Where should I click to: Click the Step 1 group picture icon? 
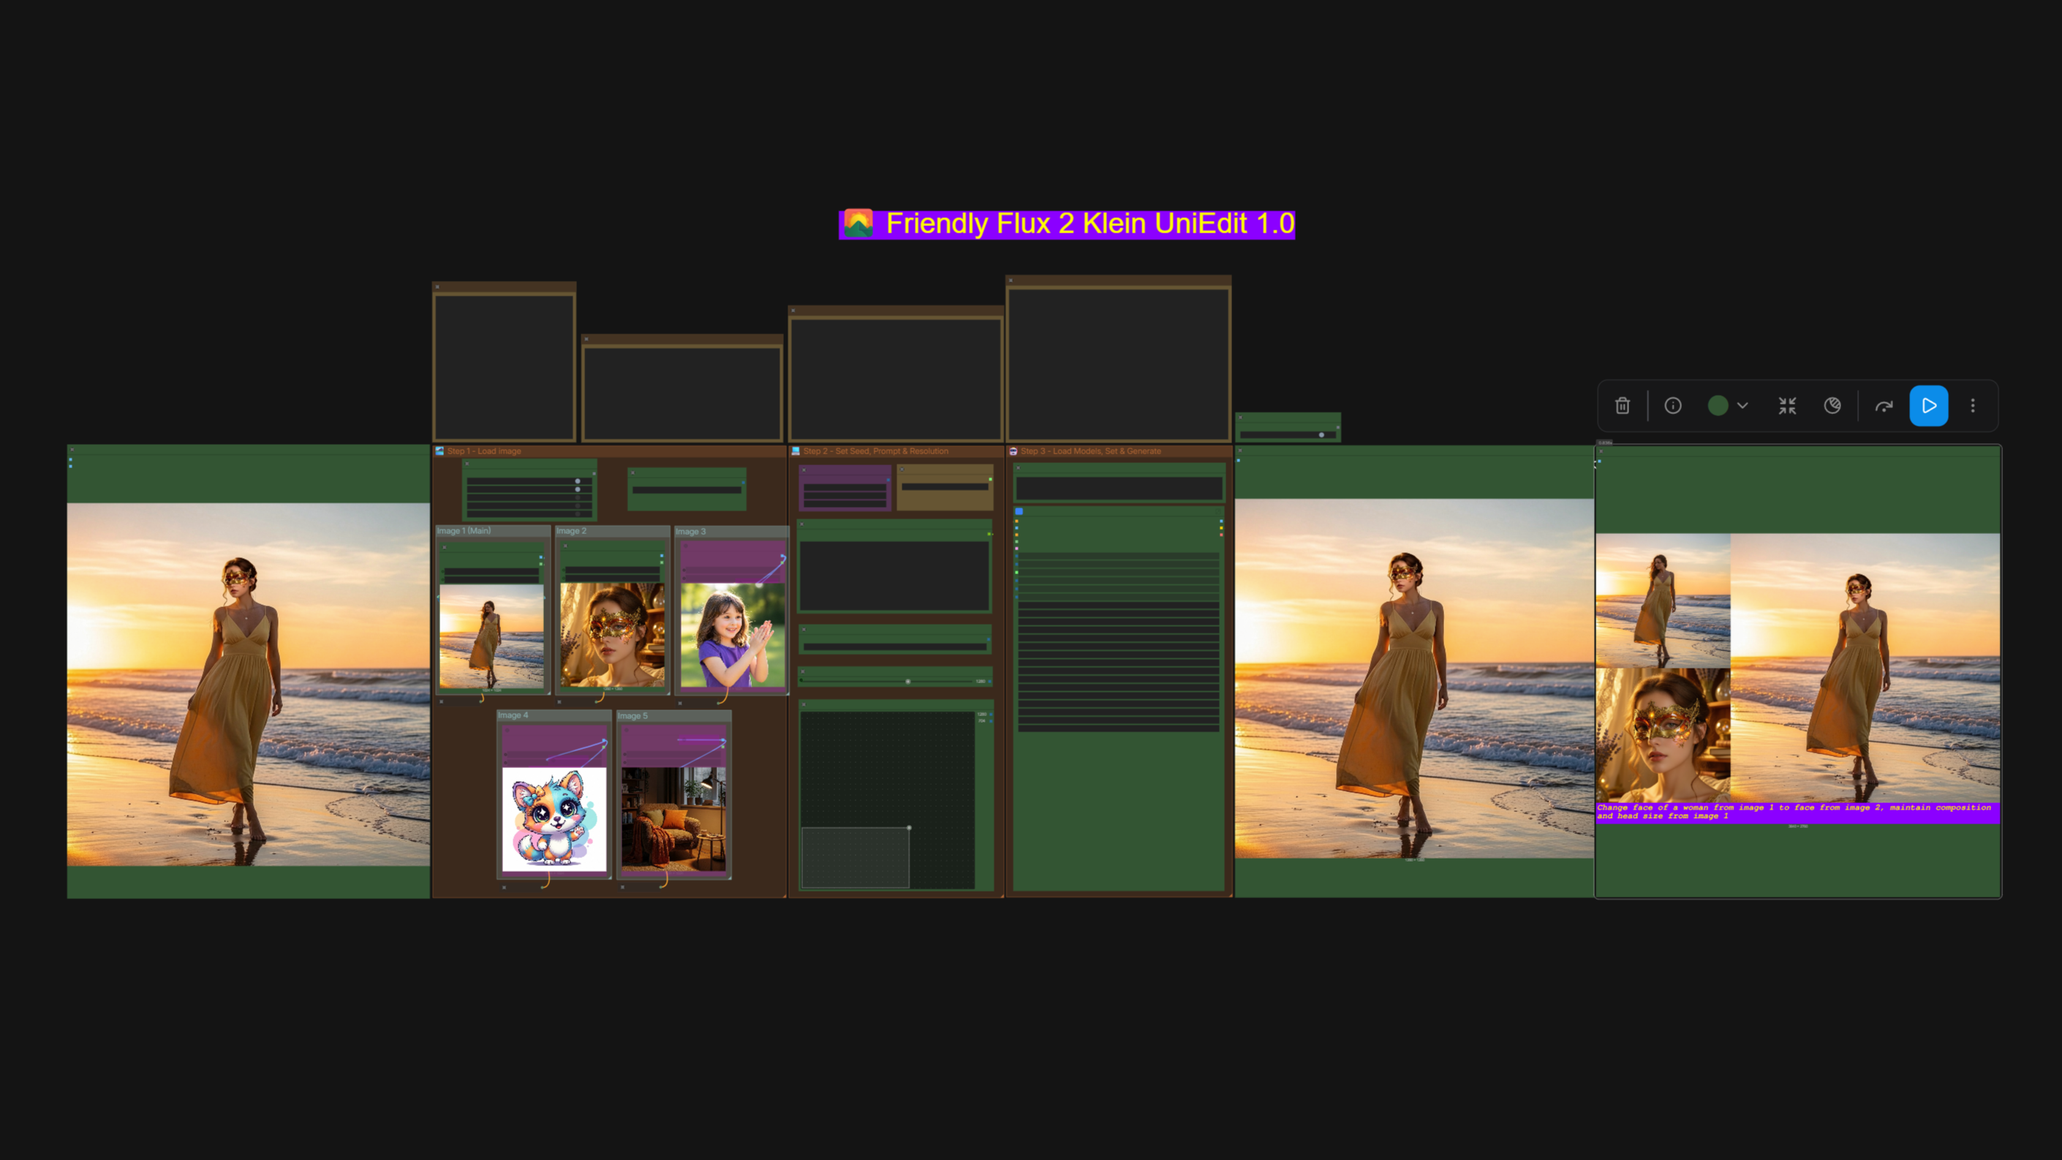439,451
